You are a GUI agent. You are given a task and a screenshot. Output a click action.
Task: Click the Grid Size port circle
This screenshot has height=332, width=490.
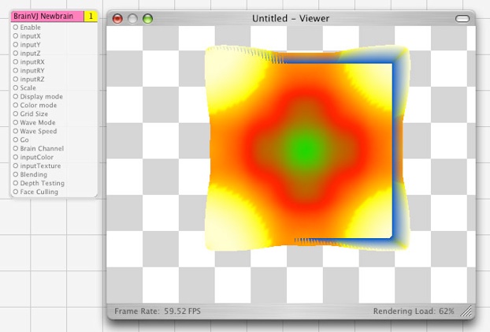(x=15, y=114)
